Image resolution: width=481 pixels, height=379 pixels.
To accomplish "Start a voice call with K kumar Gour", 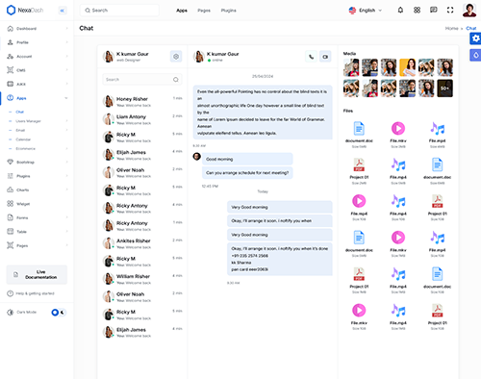I will click(311, 57).
